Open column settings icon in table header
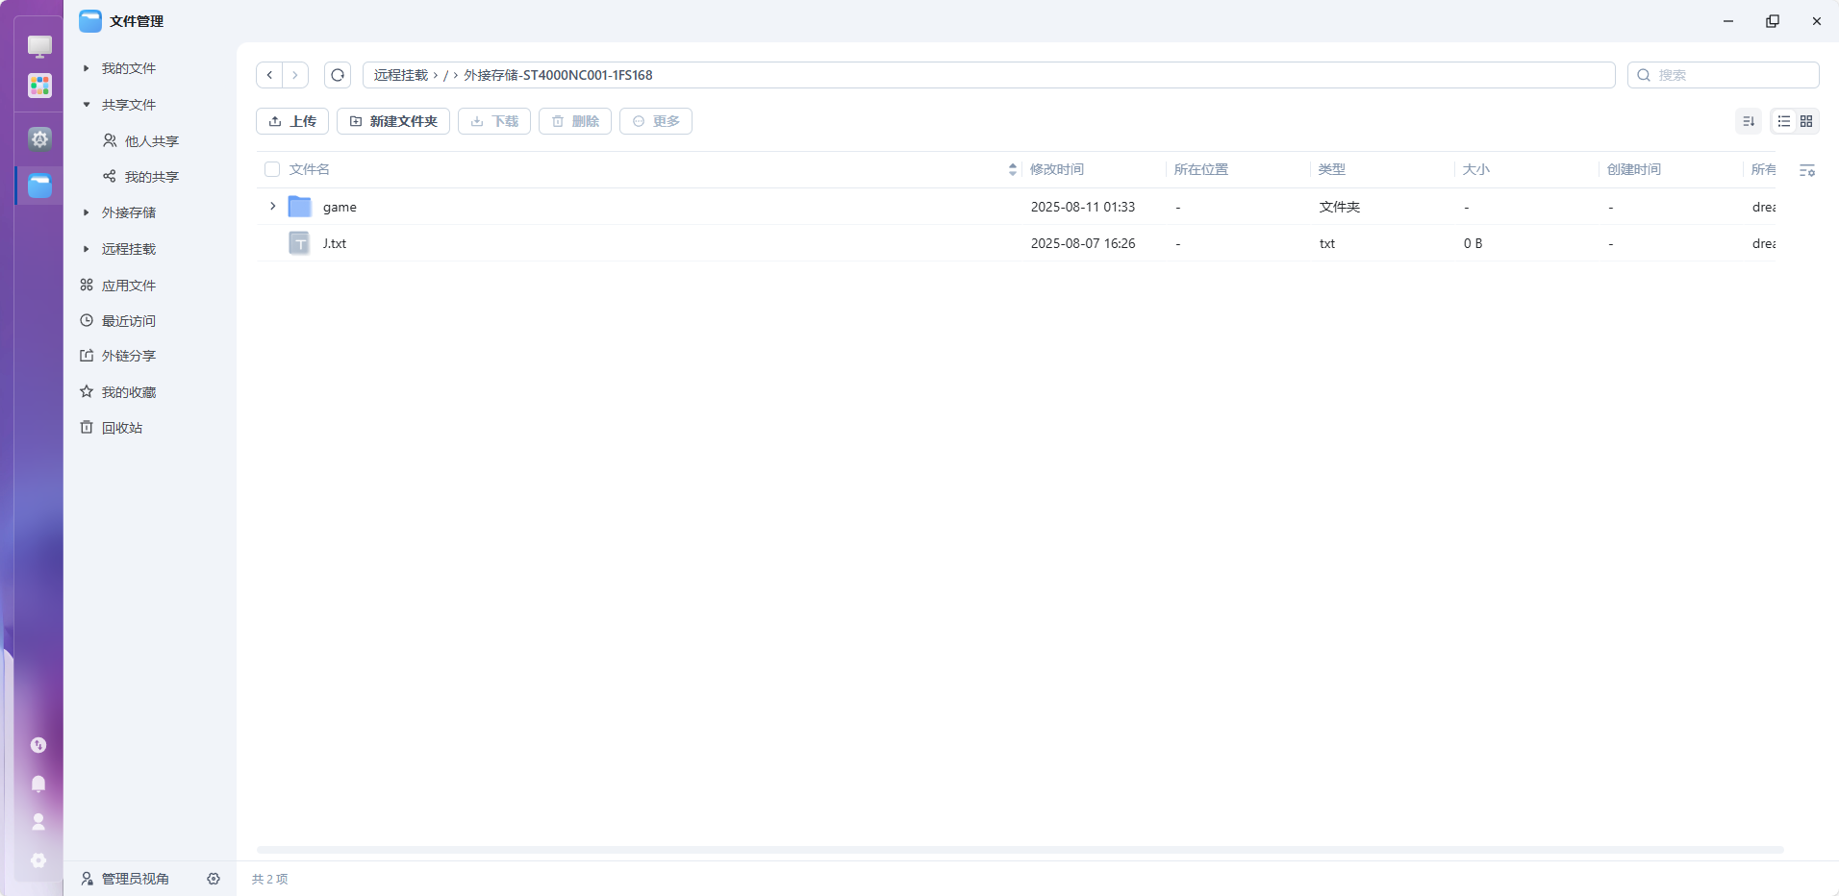 pyautogui.click(x=1807, y=170)
